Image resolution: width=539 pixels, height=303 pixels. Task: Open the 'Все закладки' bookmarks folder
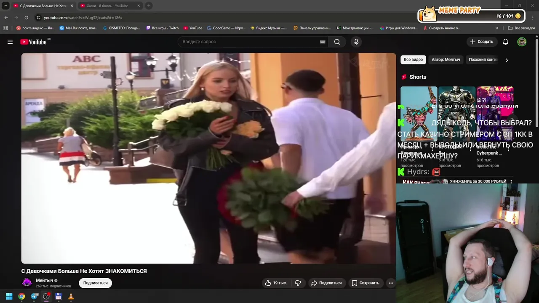click(x=521, y=28)
